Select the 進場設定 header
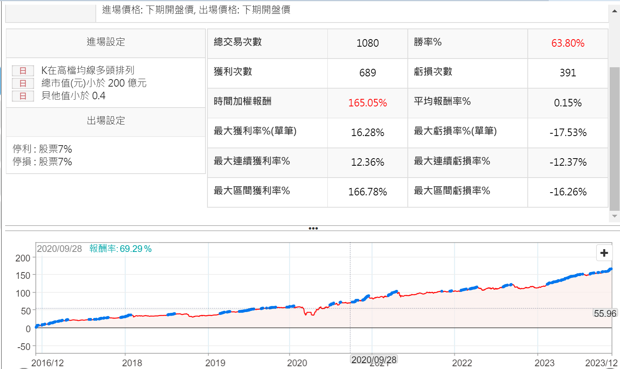This screenshot has height=369, width=620. point(106,42)
